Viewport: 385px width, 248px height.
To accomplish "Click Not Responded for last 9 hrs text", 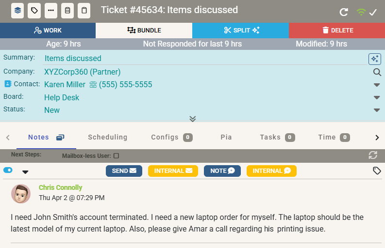I will (x=192, y=44).
